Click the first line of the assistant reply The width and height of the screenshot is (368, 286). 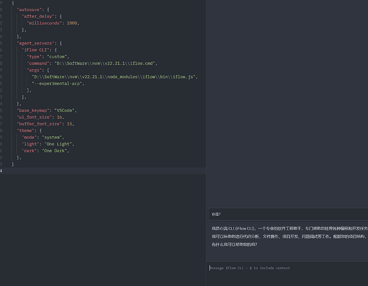click(290, 228)
